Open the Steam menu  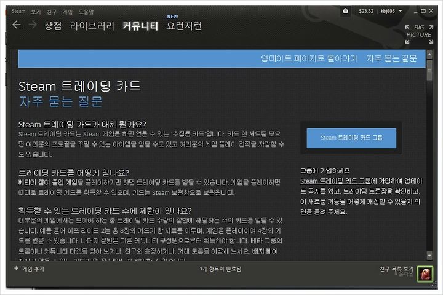pos(18,11)
